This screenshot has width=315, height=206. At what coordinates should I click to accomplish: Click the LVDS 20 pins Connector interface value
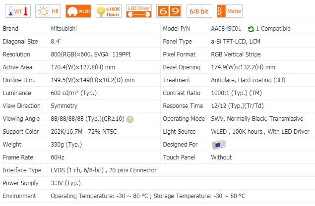[x=104, y=170]
